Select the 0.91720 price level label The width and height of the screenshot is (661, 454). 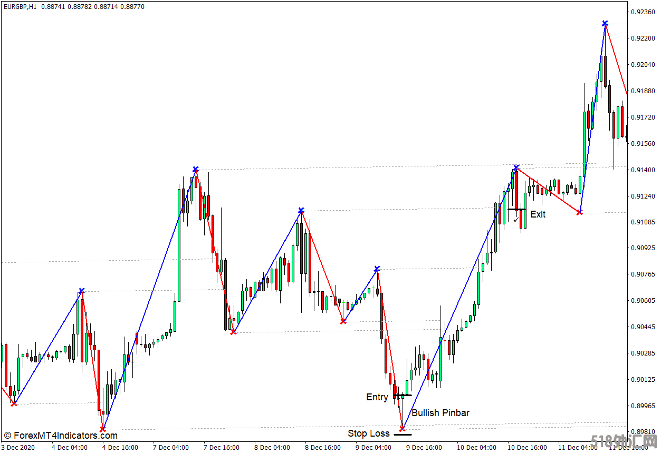pos(644,117)
